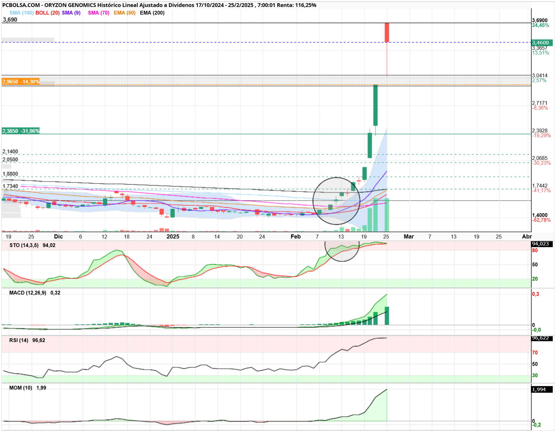Click the -52,78% percentage on price axis
The width and height of the screenshot is (556, 432).
[x=541, y=220]
